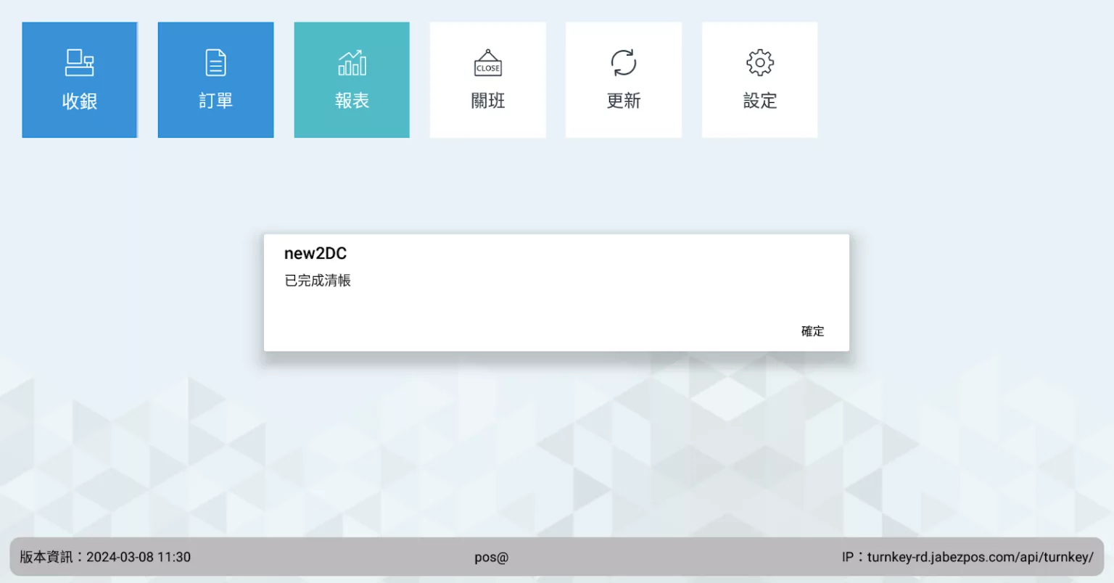1114x583 pixels.
Task: Confirm the dialog with 確定
Action: click(x=812, y=331)
